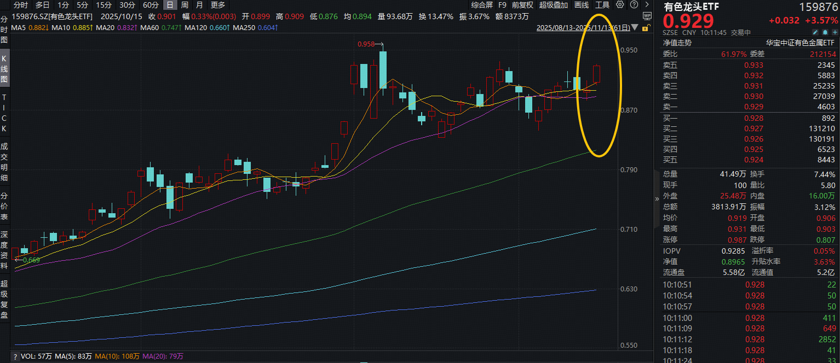The width and height of the screenshot is (840, 363).
Task: Switch to the 周 weekly chart period
Action: click(x=185, y=5)
